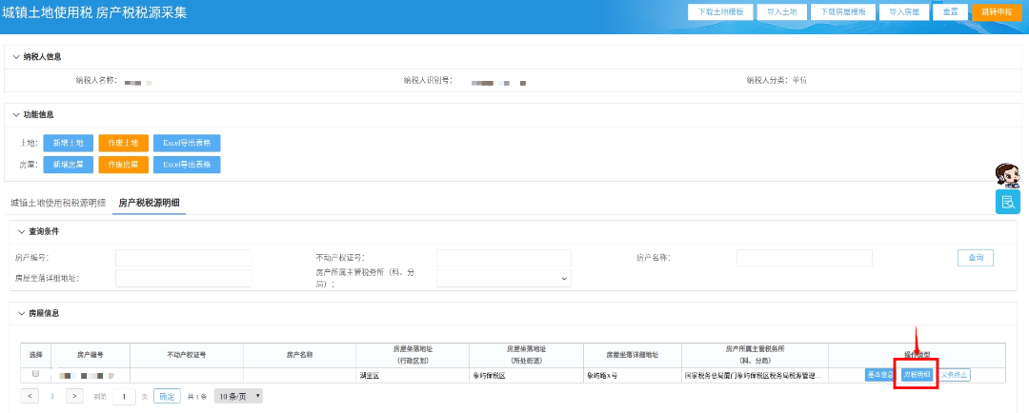Click the orange 作废土地 button
This screenshot has width=1029, height=413.
(x=123, y=144)
